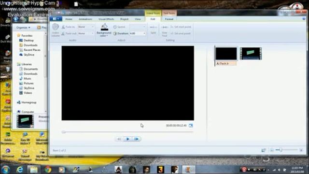309x174 pixels.
Task: Switch to the Home tab
Action: (x=69, y=19)
